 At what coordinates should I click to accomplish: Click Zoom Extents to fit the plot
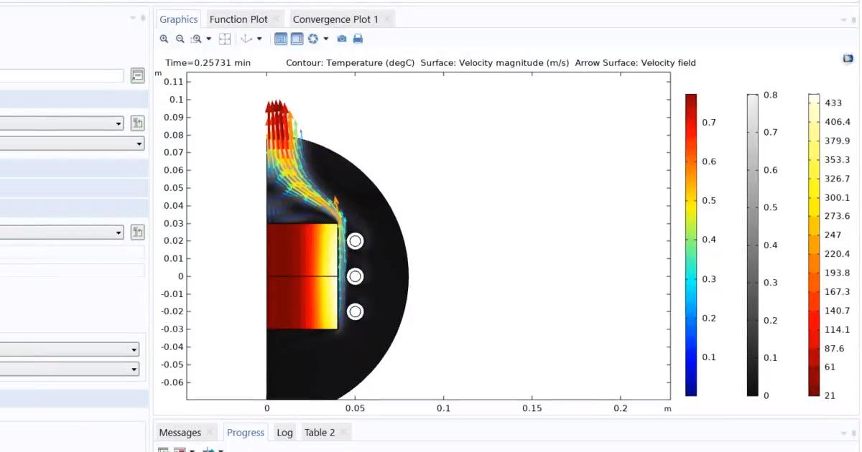[x=224, y=39]
